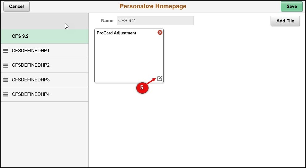This screenshot has width=306, height=168.
Task: Select CFSDEFINEDHP4 in the homepage list
Action: point(44,94)
